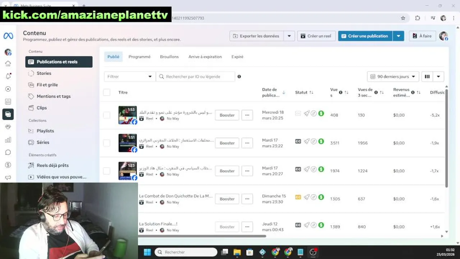
Task: Open the browser extensions puzzle icon
Action: click(x=417, y=18)
